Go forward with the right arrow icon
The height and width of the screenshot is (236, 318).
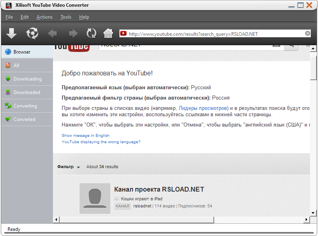point(73,33)
